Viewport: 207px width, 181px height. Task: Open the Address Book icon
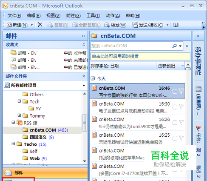click(176, 25)
